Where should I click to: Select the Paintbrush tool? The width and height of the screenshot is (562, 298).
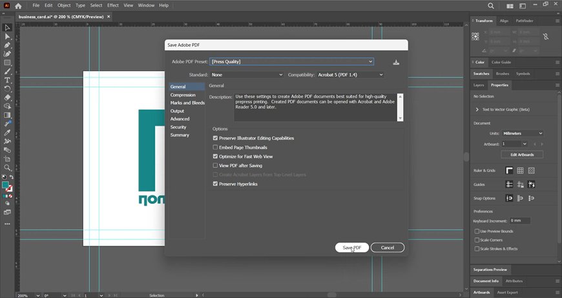point(7,72)
